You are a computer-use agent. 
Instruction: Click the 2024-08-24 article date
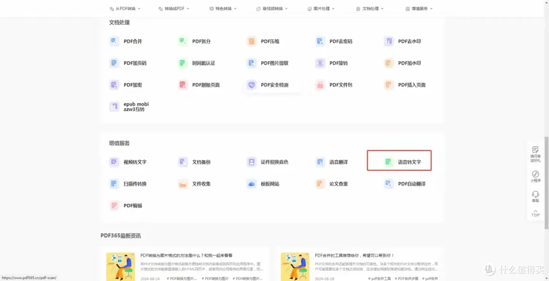(x=150, y=278)
